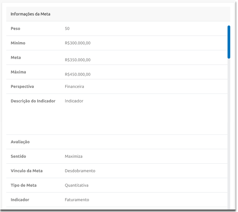Image resolution: width=238 pixels, height=212 pixels.
Task: Click the Máxima field label
Action: pos(18,72)
